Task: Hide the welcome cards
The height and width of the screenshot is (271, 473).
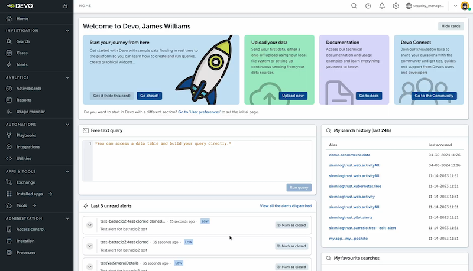Action: tap(451, 27)
